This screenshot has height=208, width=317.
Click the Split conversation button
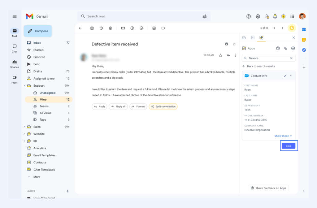pos(163,106)
